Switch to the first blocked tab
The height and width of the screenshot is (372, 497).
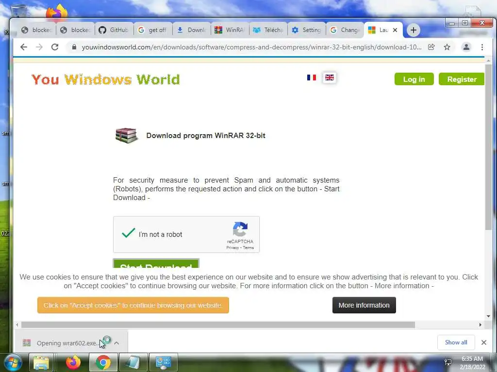pyautogui.click(x=36, y=30)
